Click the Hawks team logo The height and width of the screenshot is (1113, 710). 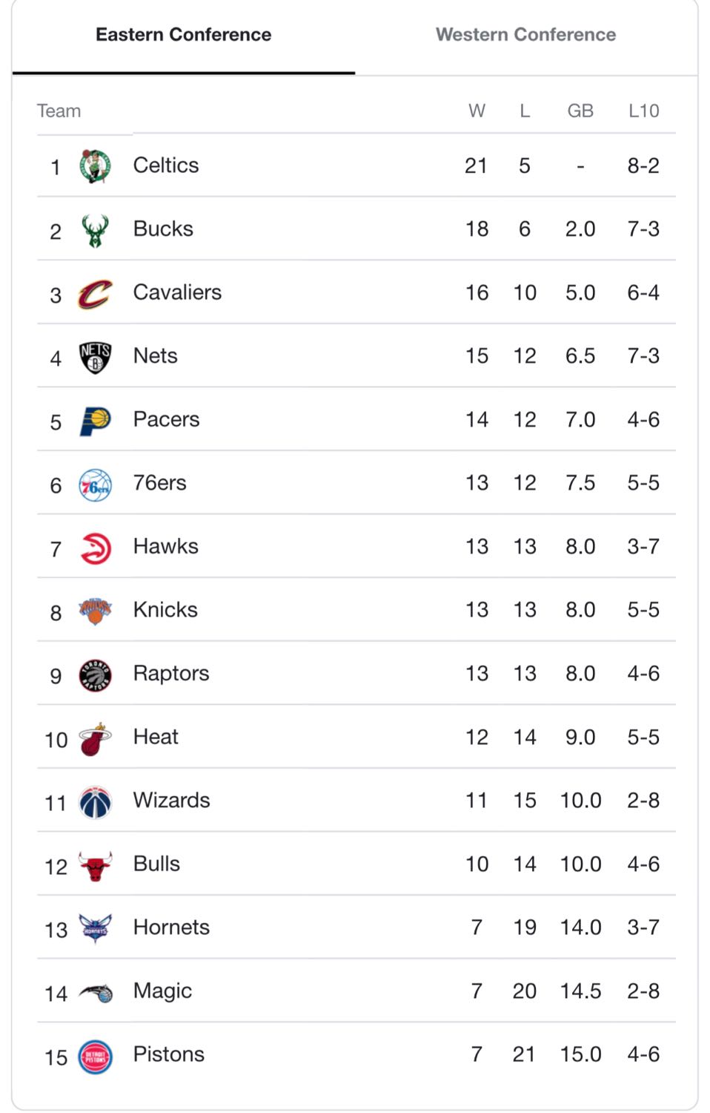point(95,548)
